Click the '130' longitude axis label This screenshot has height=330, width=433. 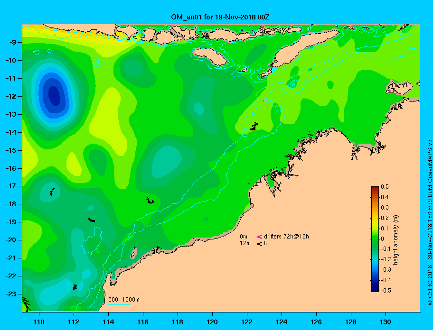click(386, 322)
